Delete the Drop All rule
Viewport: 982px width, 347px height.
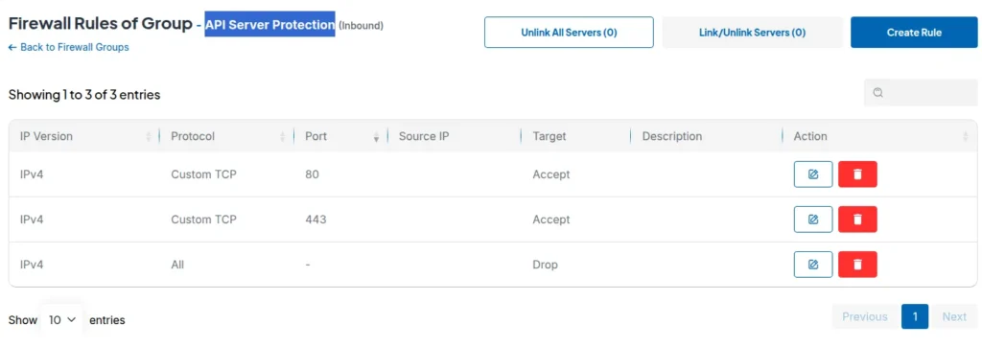click(x=857, y=265)
